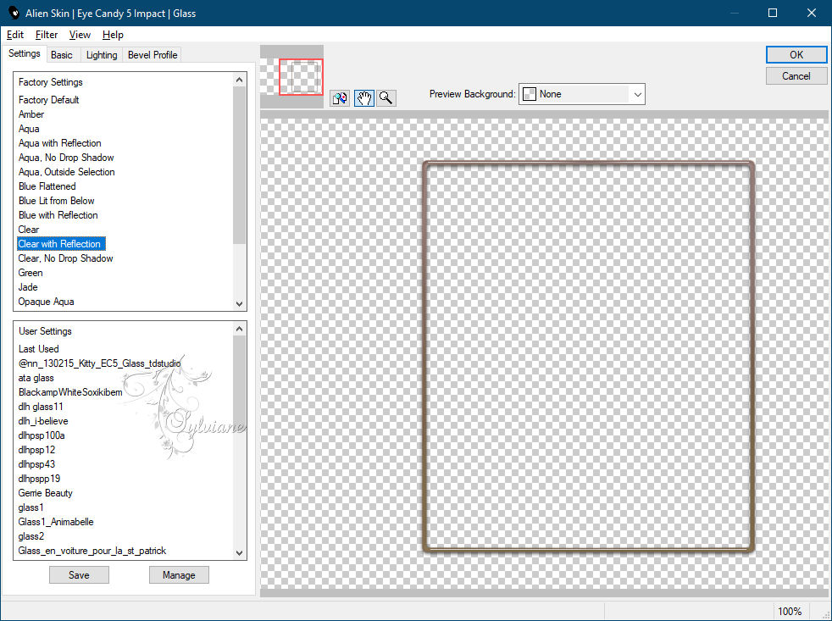Image resolution: width=832 pixels, height=621 pixels.
Task: Select the ata glass user setting
Action: point(36,377)
